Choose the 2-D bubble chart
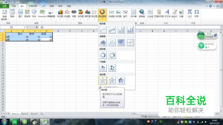Image resolution: width=223 pixels, height=125 pixels. pos(103,68)
